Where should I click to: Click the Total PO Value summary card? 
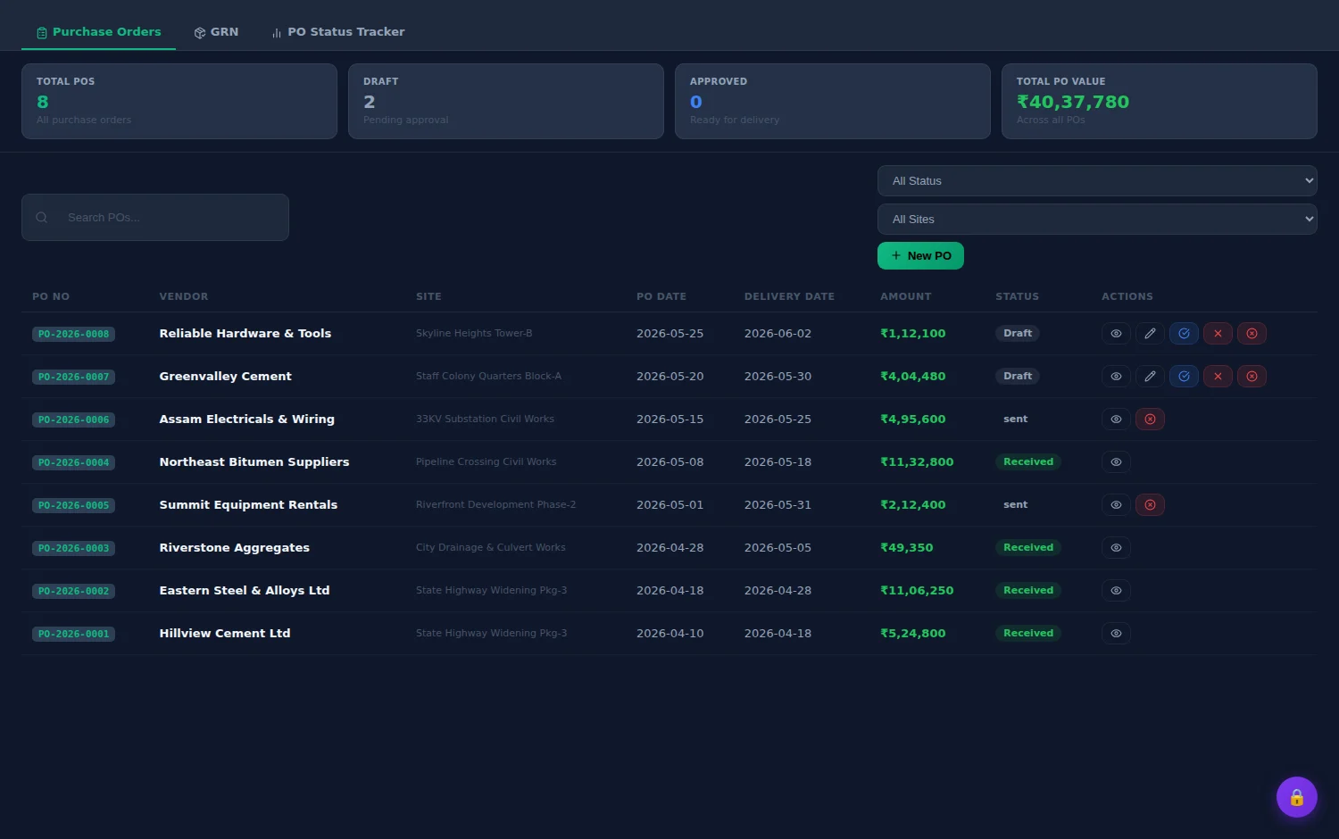[x=1160, y=101]
